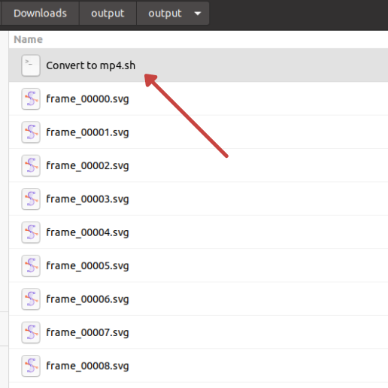Click the frame_00003.svg file icon
The width and height of the screenshot is (388, 388).
pos(31,199)
